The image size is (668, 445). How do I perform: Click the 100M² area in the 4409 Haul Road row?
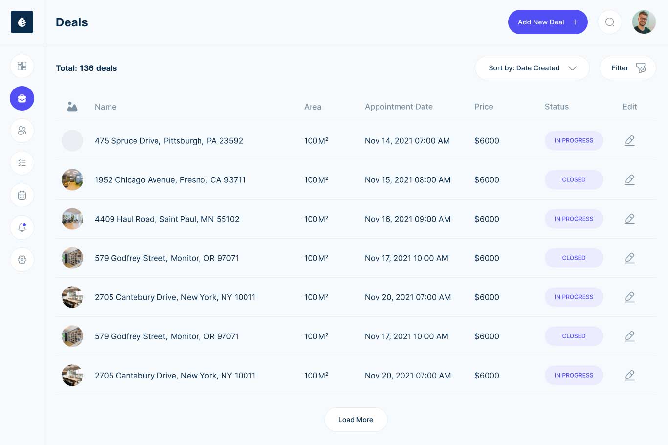point(316,219)
